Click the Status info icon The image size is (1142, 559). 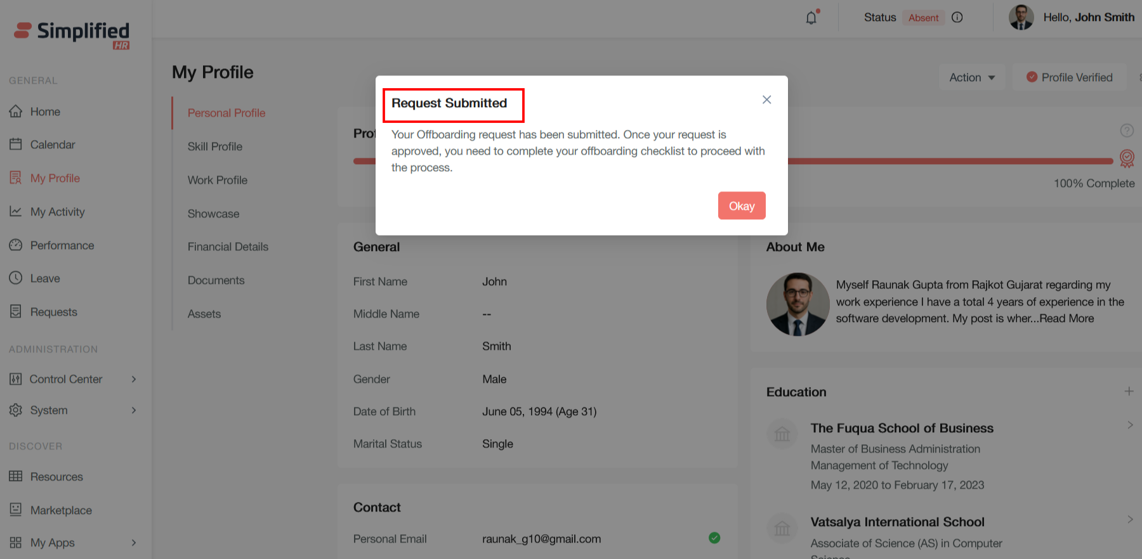click(x=957, y=18)
